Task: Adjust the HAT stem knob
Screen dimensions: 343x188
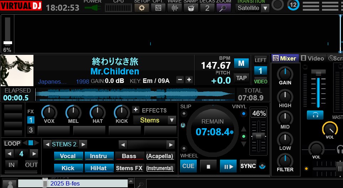Action: 97,113
